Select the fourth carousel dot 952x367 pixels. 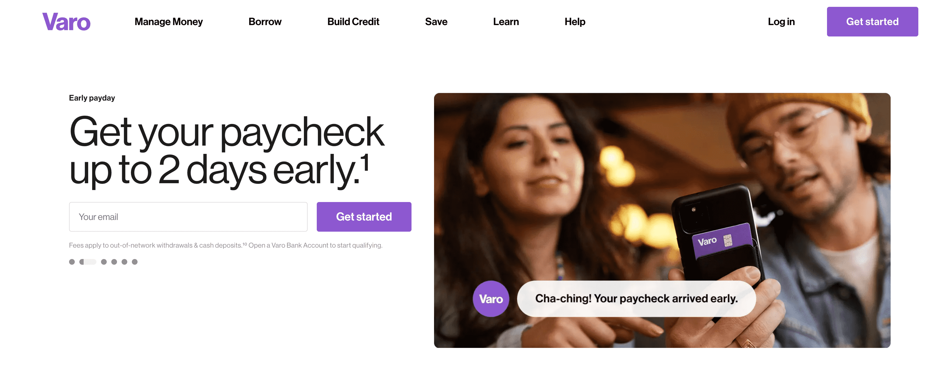tap(114, 262)
